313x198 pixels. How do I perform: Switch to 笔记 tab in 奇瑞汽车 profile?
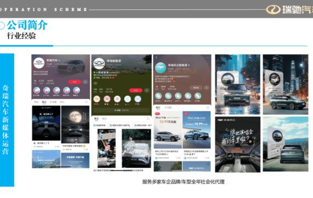44,102
